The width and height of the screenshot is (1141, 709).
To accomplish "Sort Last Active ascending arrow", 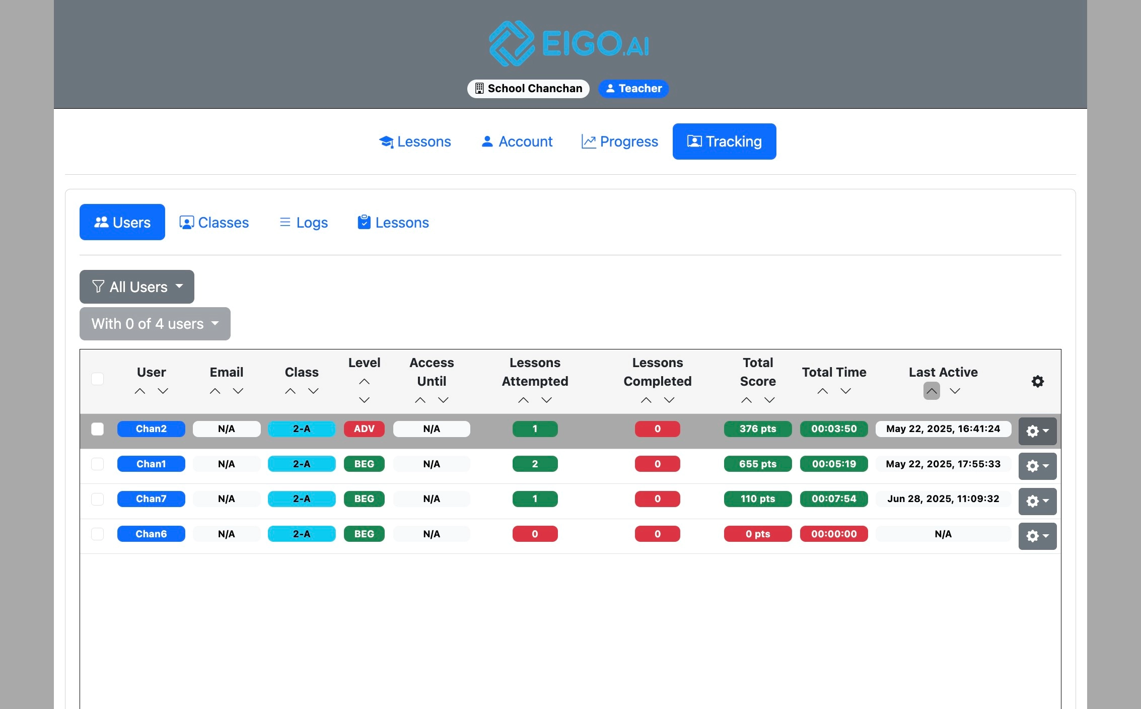I will pos(932,391).
